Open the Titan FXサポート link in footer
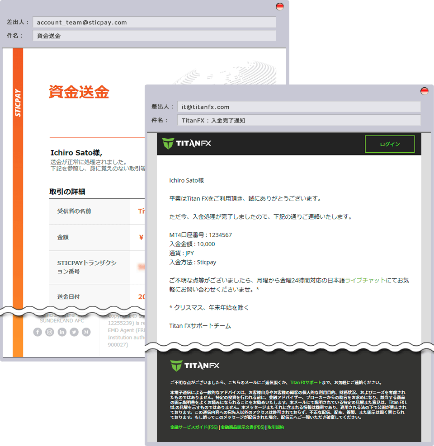 pyautogui.click(x=306, y=383)
